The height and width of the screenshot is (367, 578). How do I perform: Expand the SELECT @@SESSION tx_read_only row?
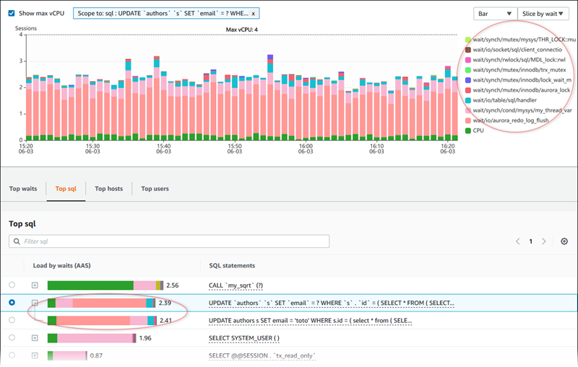tap(35, 355)
